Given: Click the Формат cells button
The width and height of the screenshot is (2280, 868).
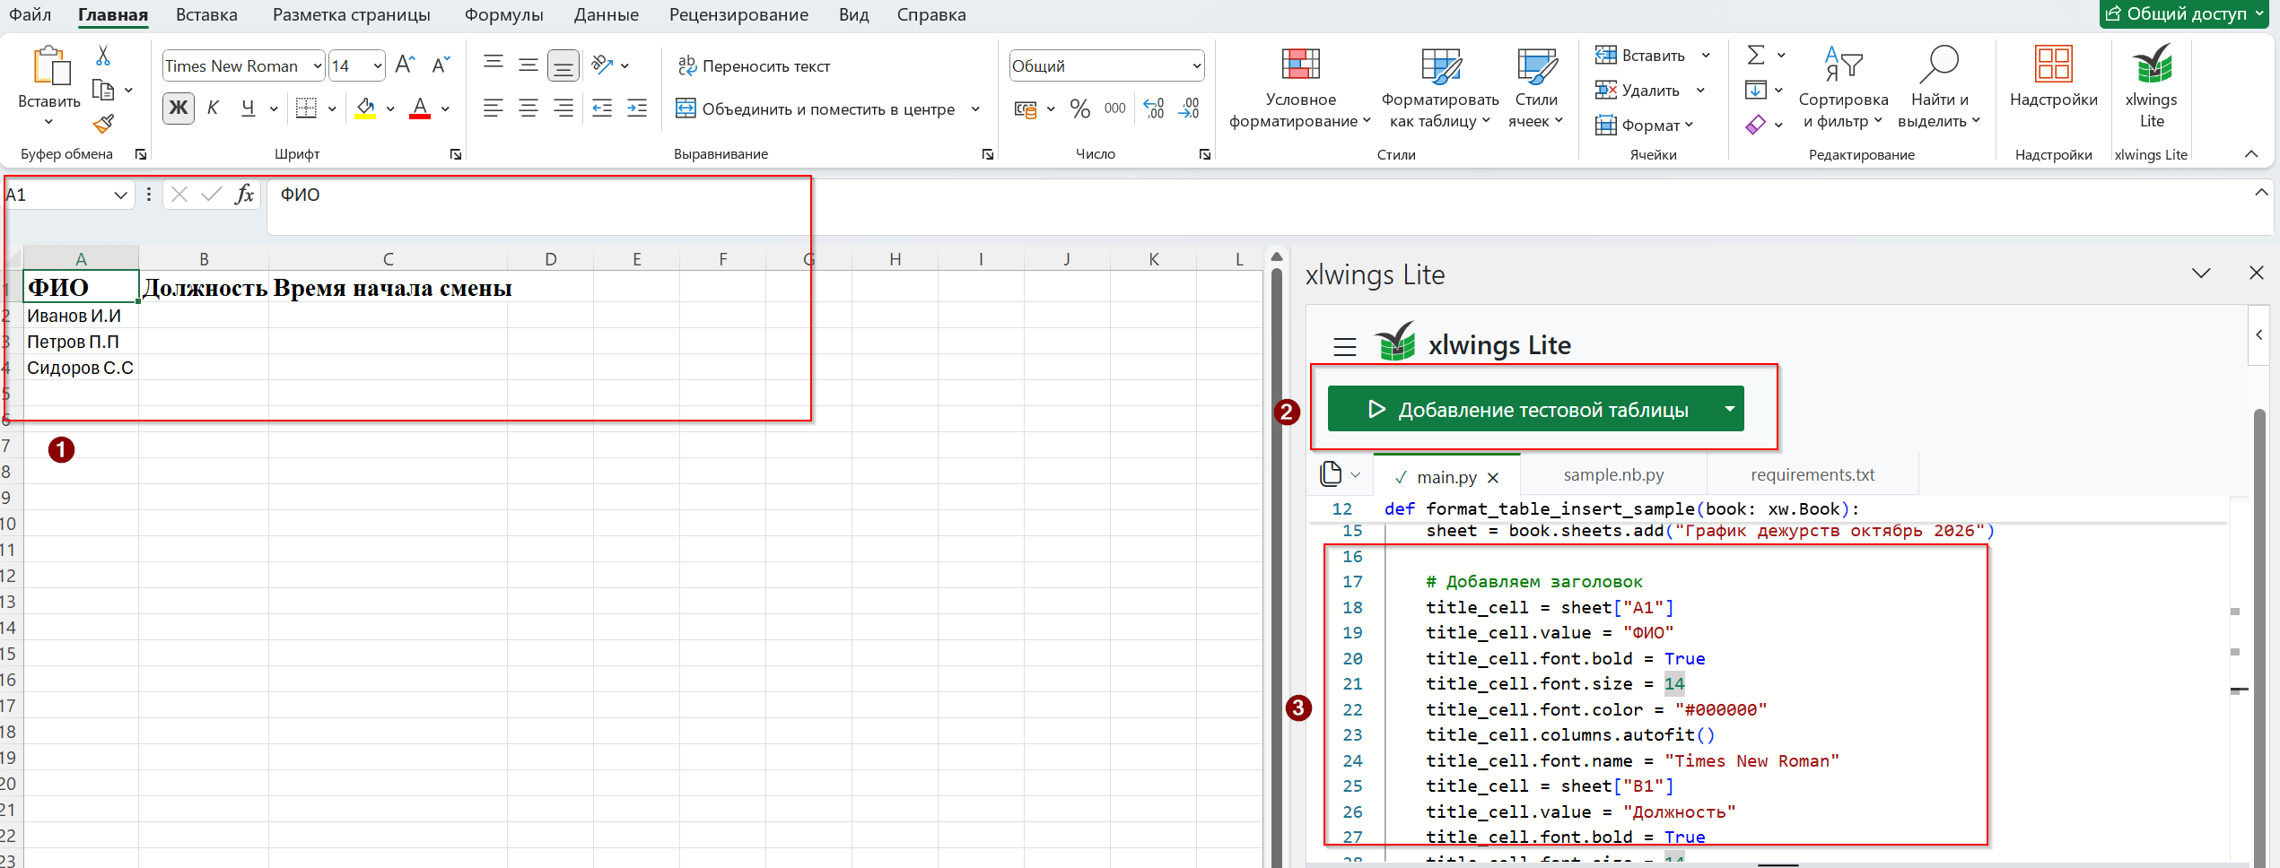Looking at the screenshot, I should click(1644, 125).
